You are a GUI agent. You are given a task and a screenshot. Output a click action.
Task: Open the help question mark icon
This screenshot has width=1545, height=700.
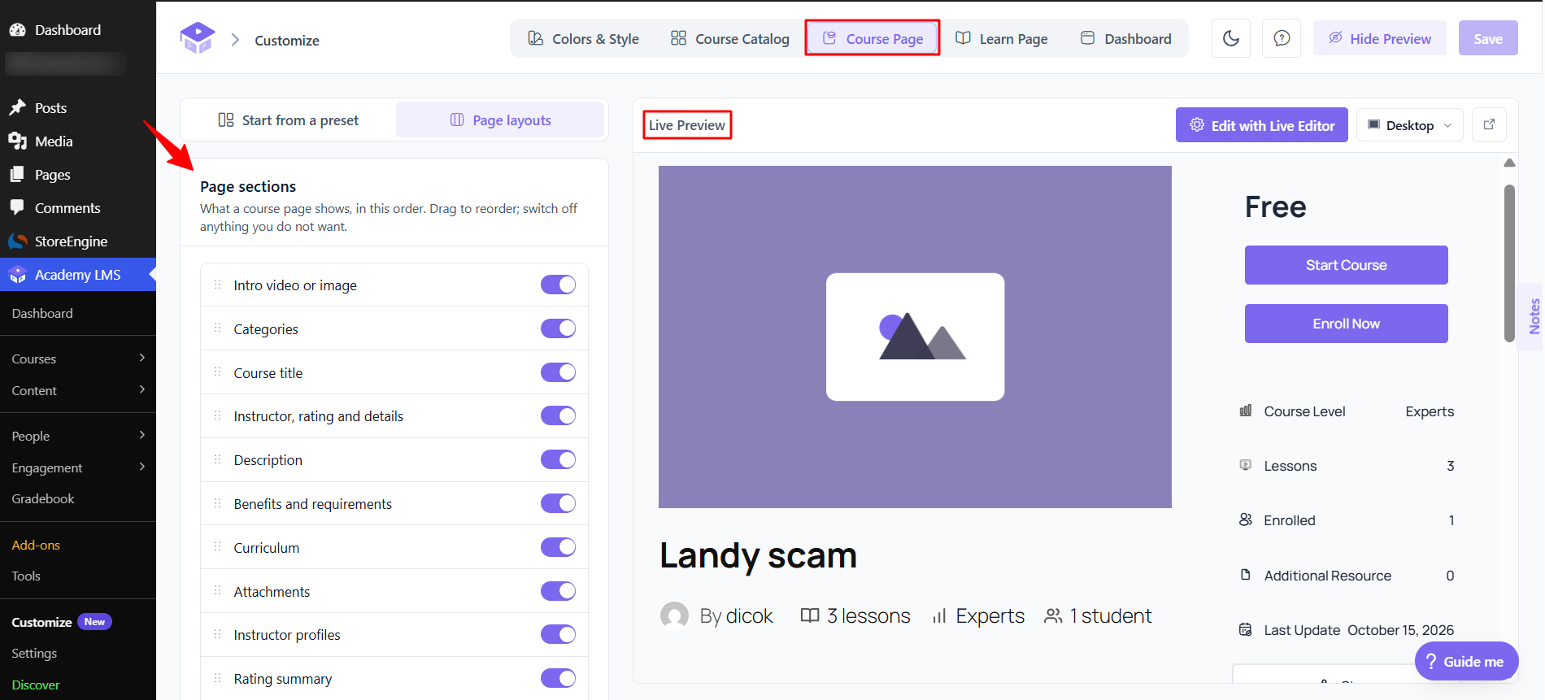point(1282,38)
